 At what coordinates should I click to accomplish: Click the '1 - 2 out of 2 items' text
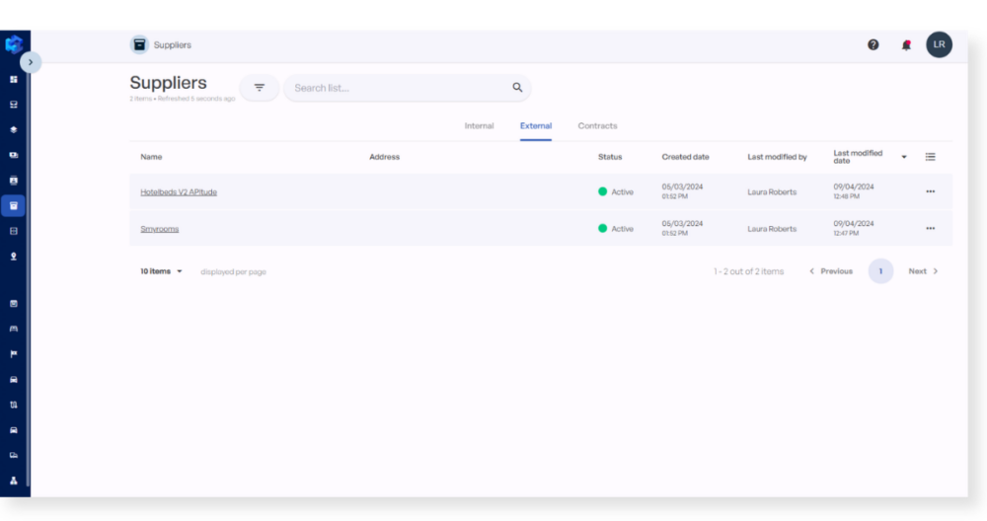pyautogui.click(x=748, y=271)
